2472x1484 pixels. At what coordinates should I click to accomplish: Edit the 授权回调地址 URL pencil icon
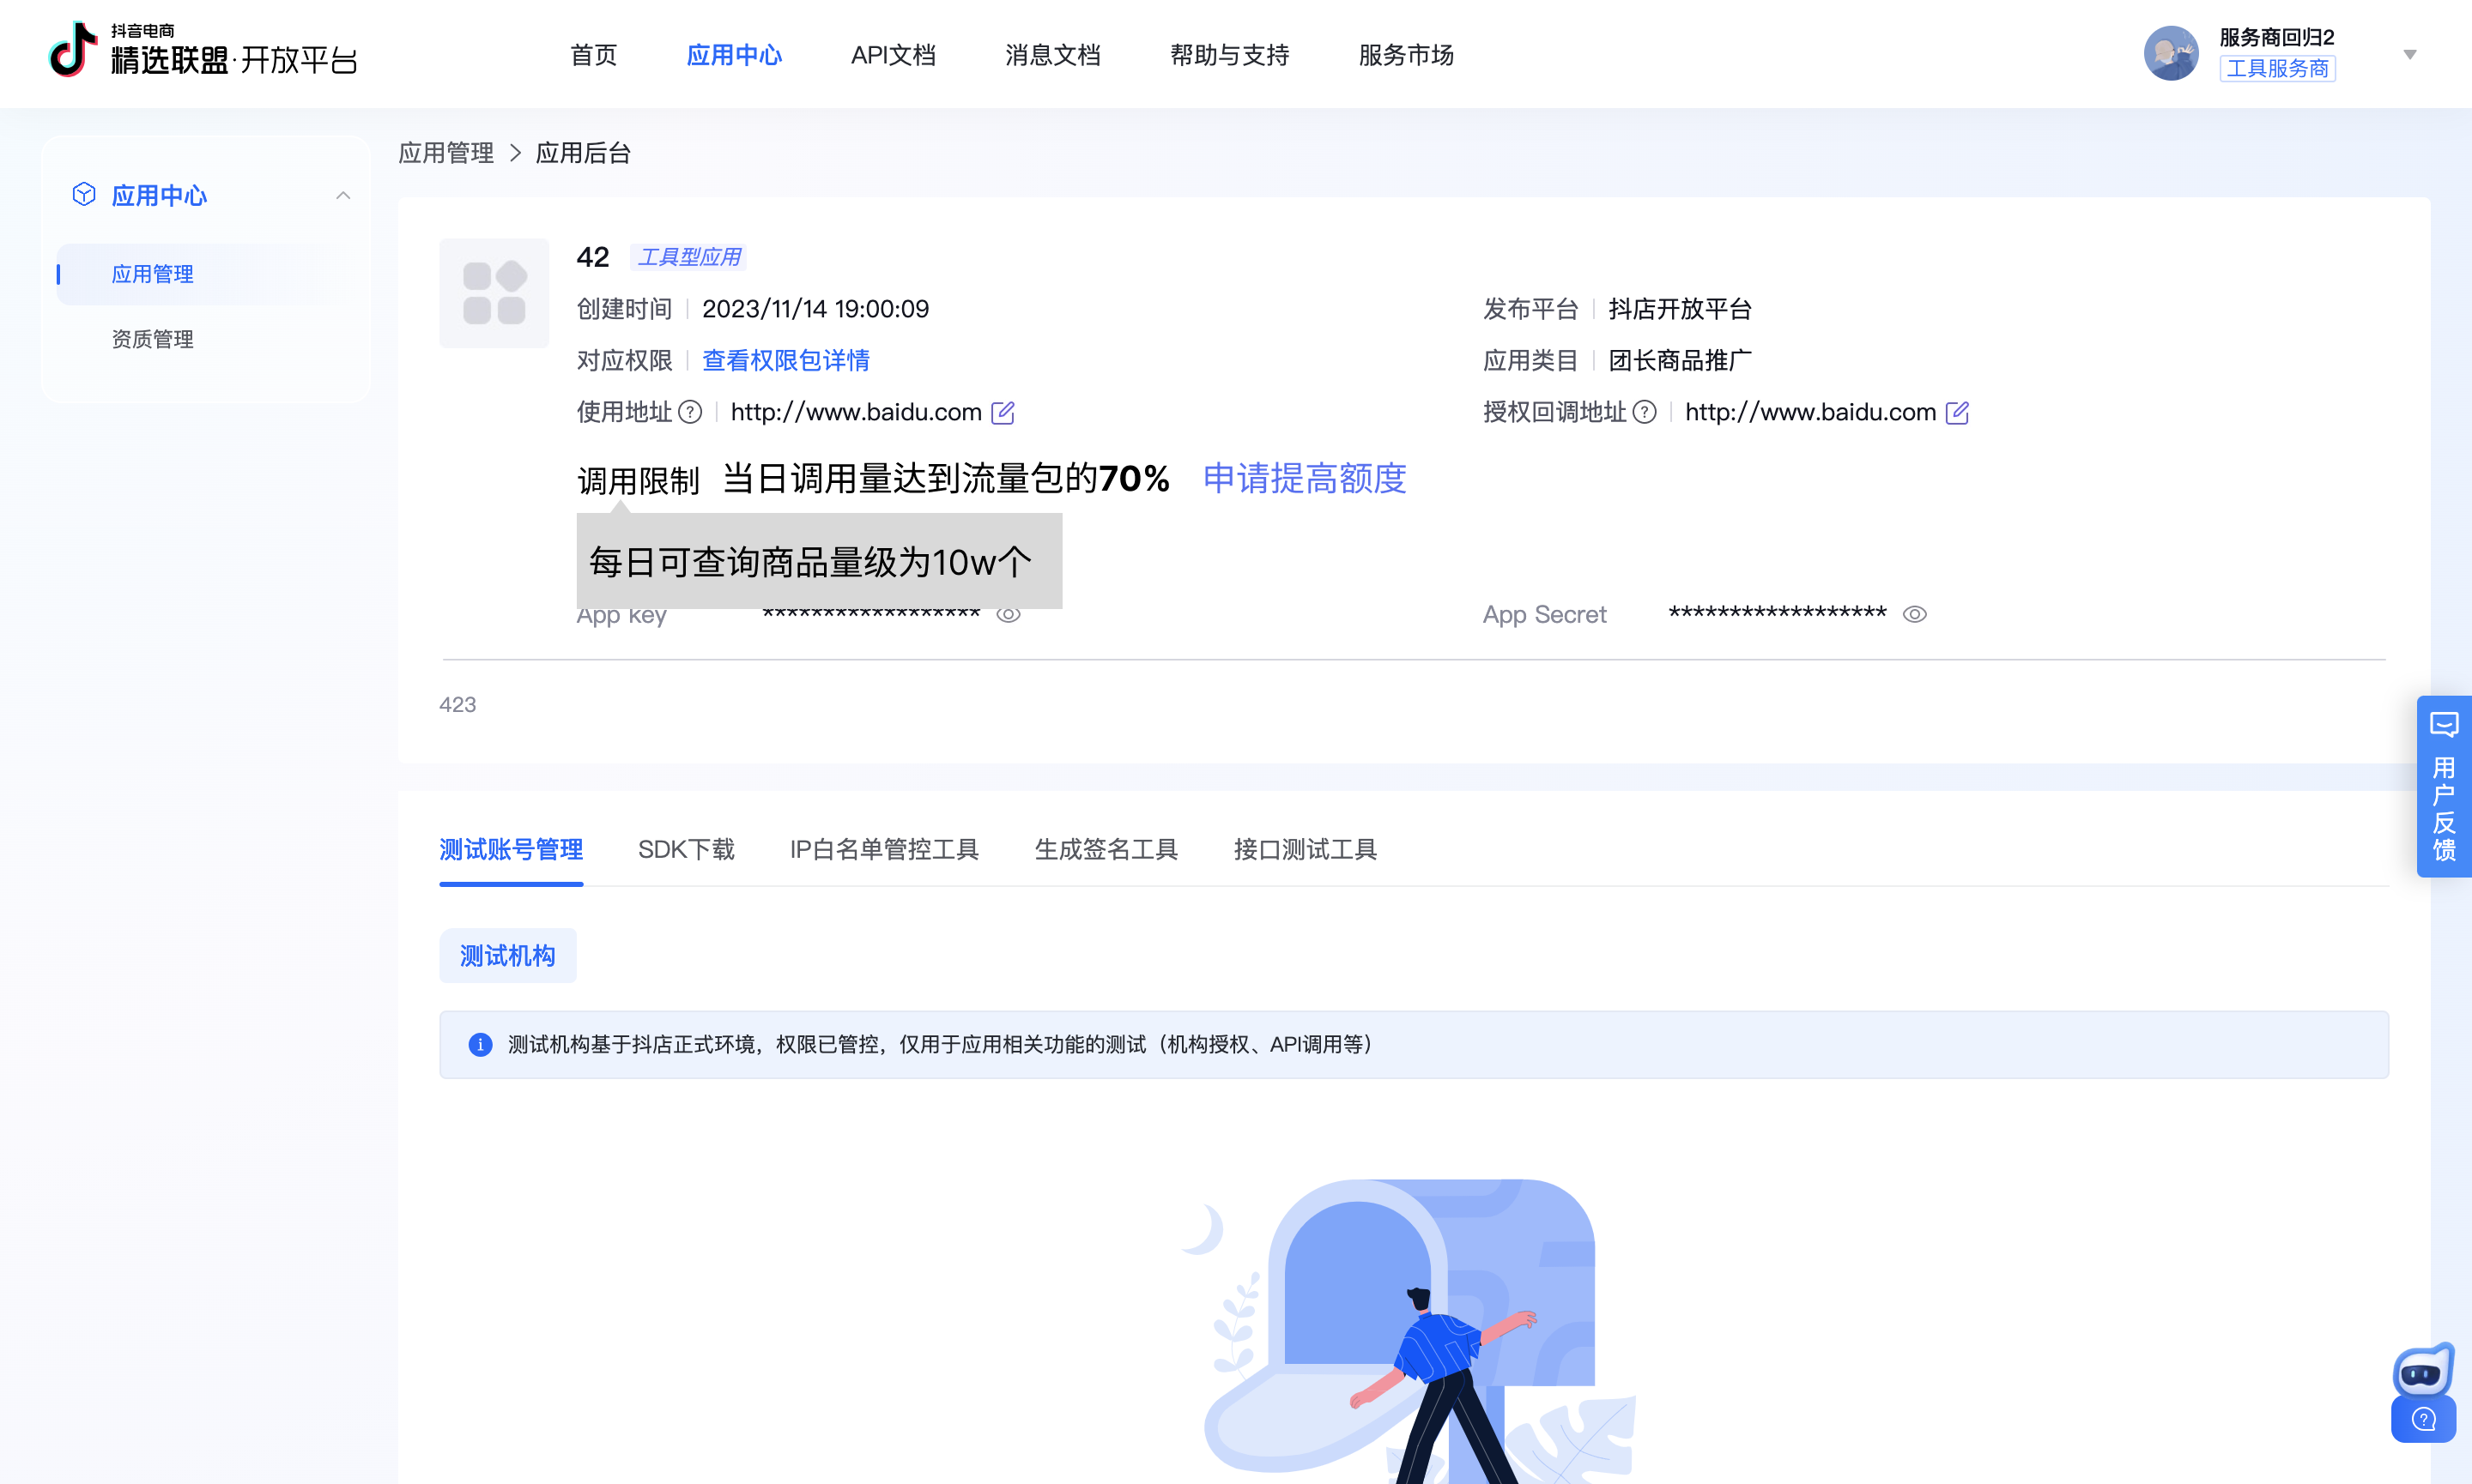click(x=1957, y=412)
